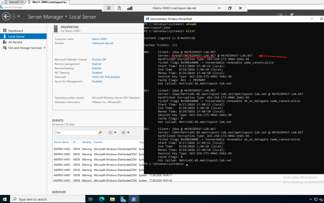324x203 pixels.
Task: Open Microsoft Edge from the taskbar
Action: (102, 199)
